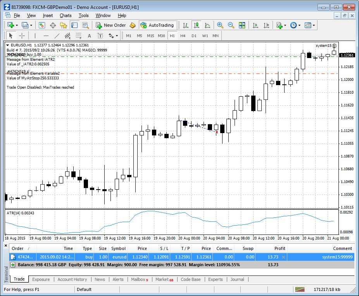Screen dimensions: 359x296
Task: Open the Templates icon
Action: [x=308, y=25]
